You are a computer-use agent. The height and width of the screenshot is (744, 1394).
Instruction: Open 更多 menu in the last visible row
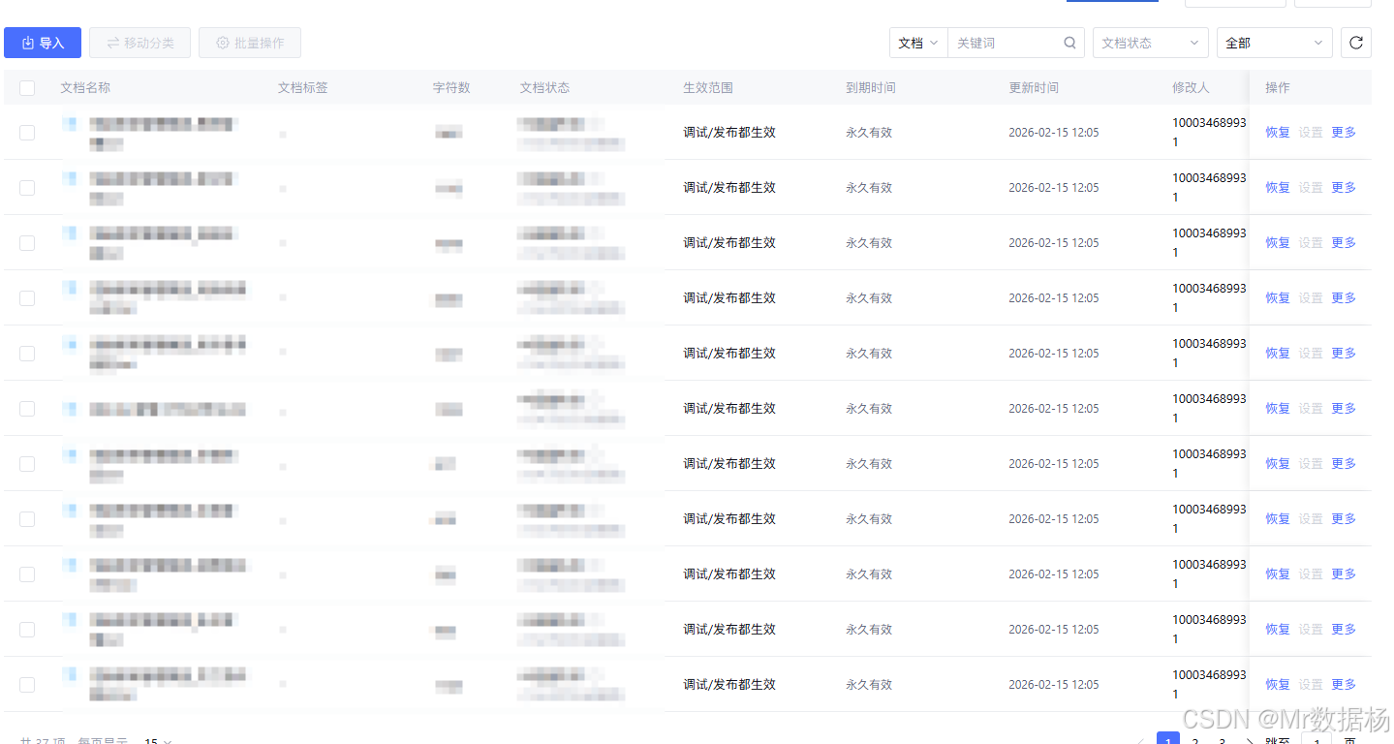tap(1344, 685)
